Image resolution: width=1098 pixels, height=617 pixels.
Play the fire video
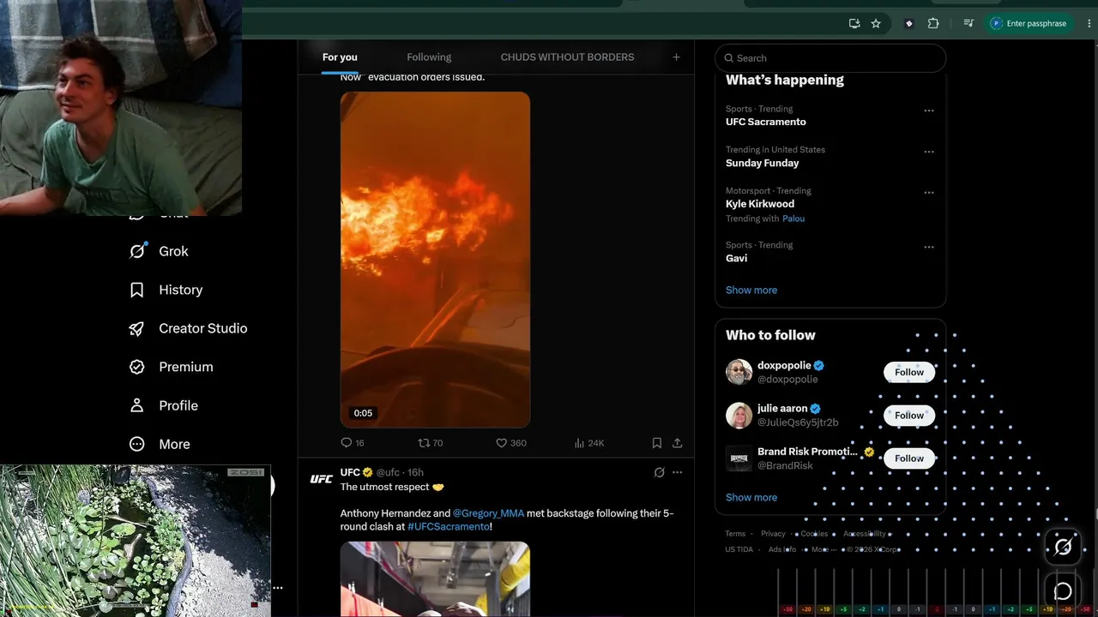[x=435, y=260]
